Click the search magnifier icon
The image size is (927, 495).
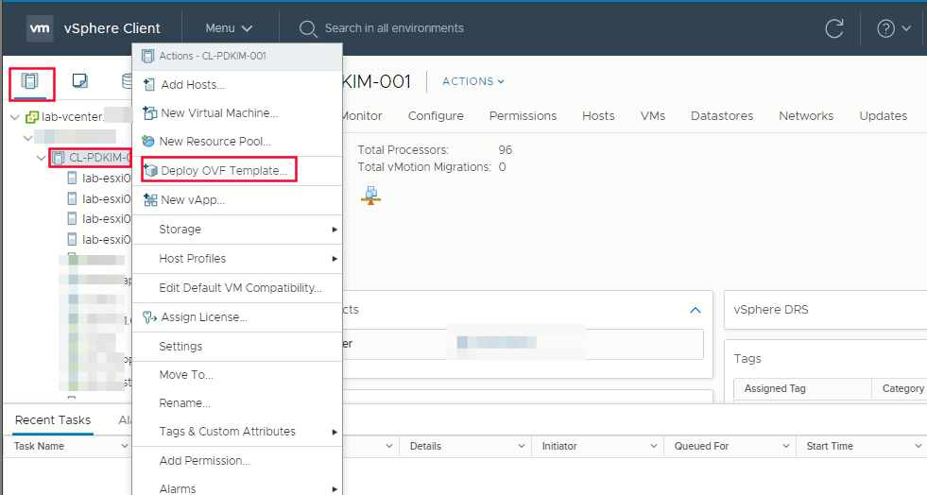308,29
